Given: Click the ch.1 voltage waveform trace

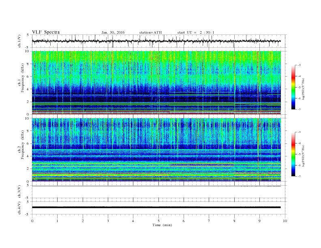Looking at the screenshot, I should pos(156,41).
